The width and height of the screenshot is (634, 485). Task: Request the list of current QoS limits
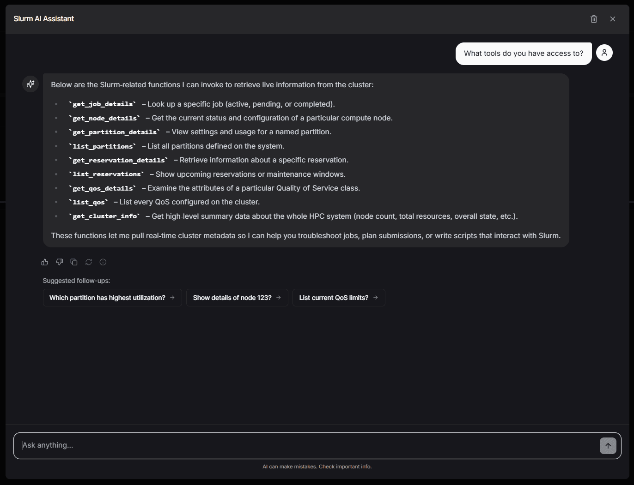pos(339,298)
